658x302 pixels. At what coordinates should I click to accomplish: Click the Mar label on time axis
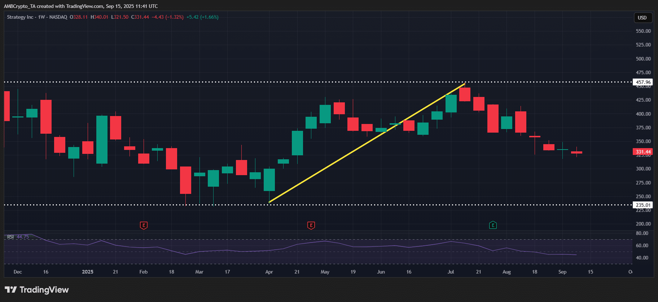tap(199, 272)
